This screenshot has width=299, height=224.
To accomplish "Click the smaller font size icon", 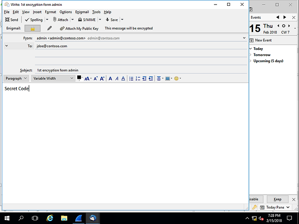I will [x=96, y=78].
